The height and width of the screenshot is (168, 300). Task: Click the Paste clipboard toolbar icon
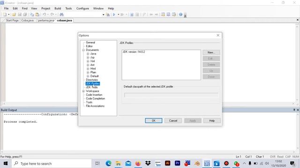tap(37, 14)
